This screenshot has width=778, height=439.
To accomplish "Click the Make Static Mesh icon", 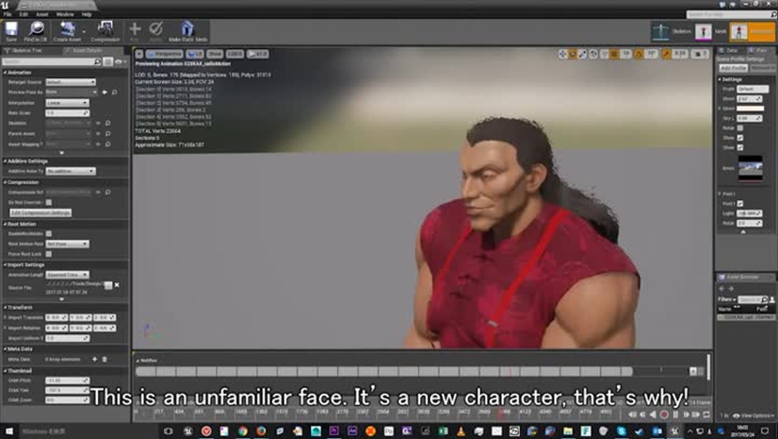I will [x=188, y=31].
